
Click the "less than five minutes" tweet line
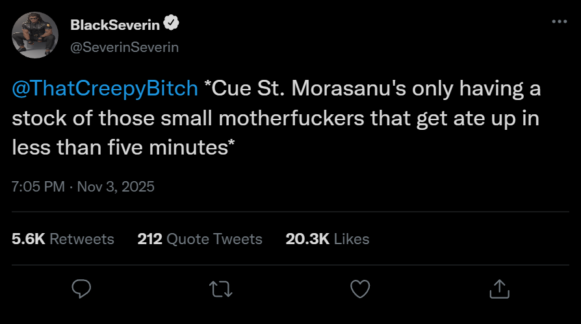click(123, 147)
